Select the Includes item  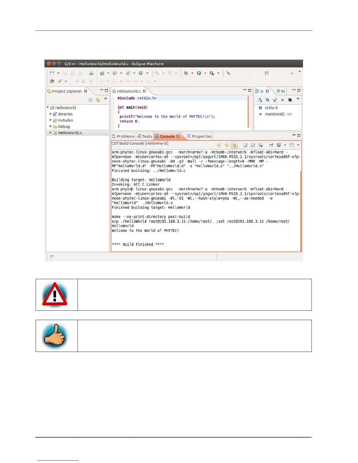pos(63,120)
